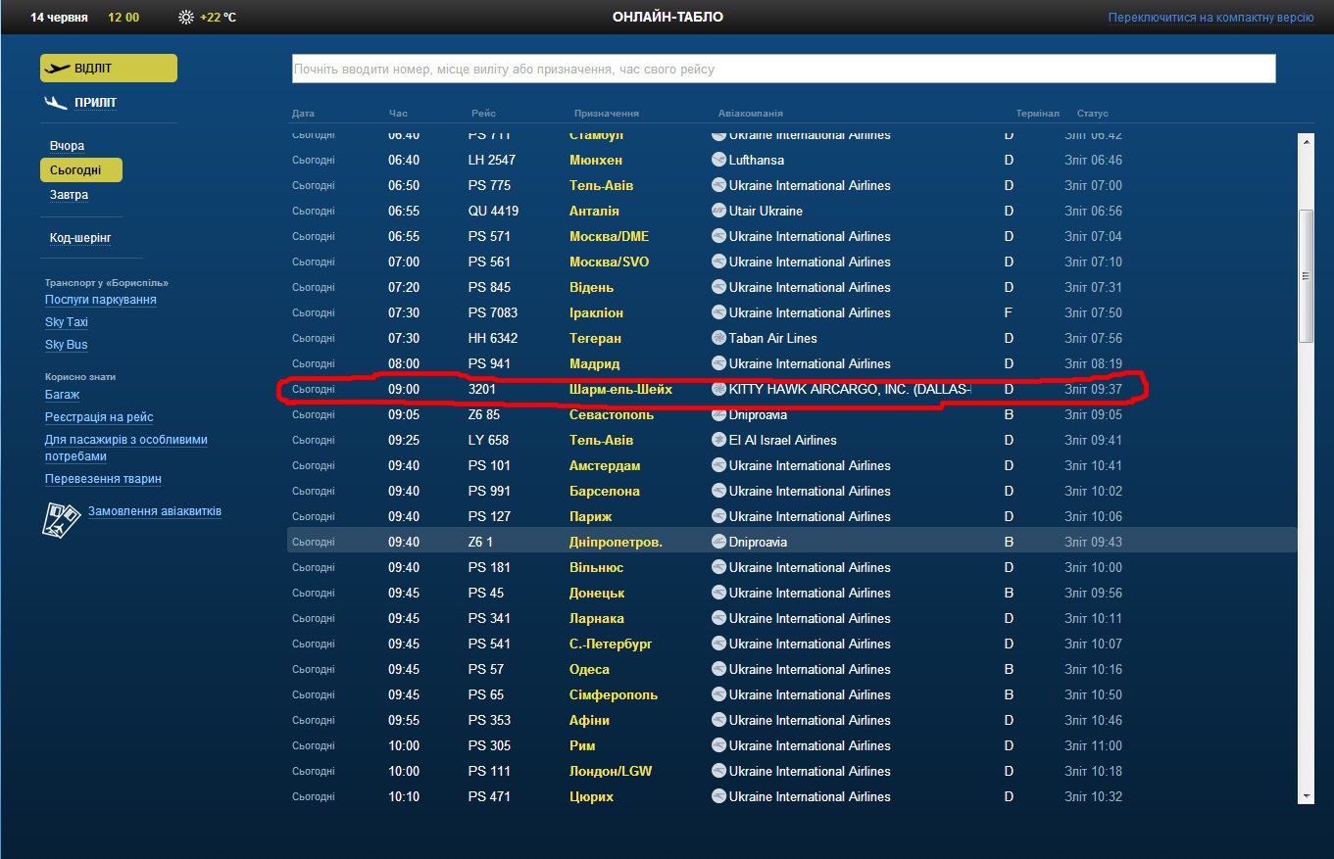Click the Lufthansa airline logo icon
This screenshot has width=1334, height=859.
[719, 160]
